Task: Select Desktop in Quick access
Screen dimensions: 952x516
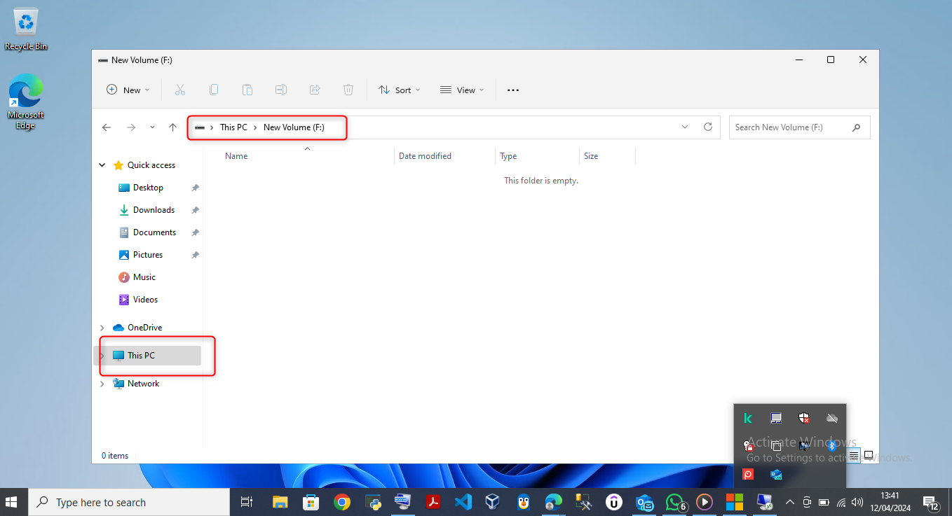Action: pos(149,188)
